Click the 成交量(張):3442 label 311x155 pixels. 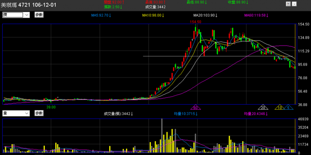[118, 114]
